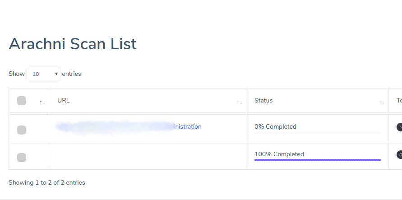The width and height of the screenshot is (402, 200).
Task: Click the small arrow of the entries selector
Action: click(56, 74)
